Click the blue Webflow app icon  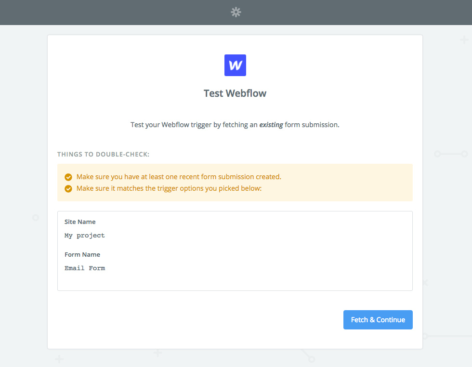point(235,65)
